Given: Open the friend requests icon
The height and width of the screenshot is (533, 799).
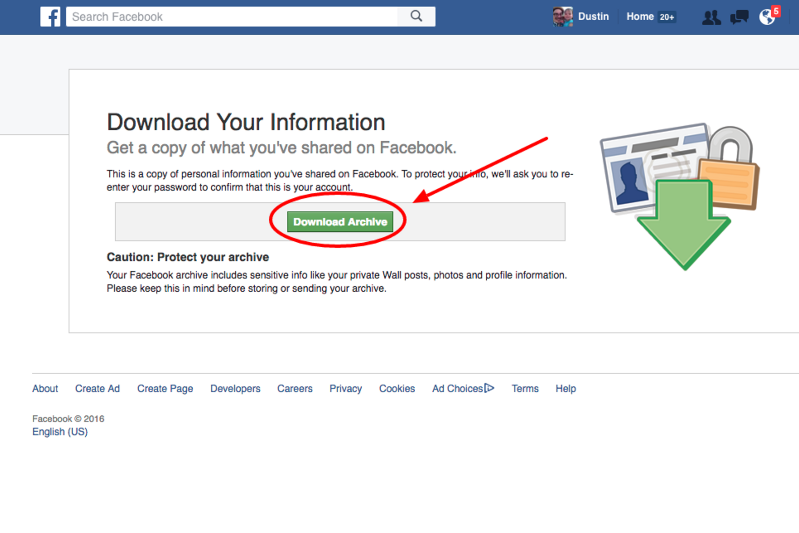Looking at the screenshot, I should click(x=711, y=18).
